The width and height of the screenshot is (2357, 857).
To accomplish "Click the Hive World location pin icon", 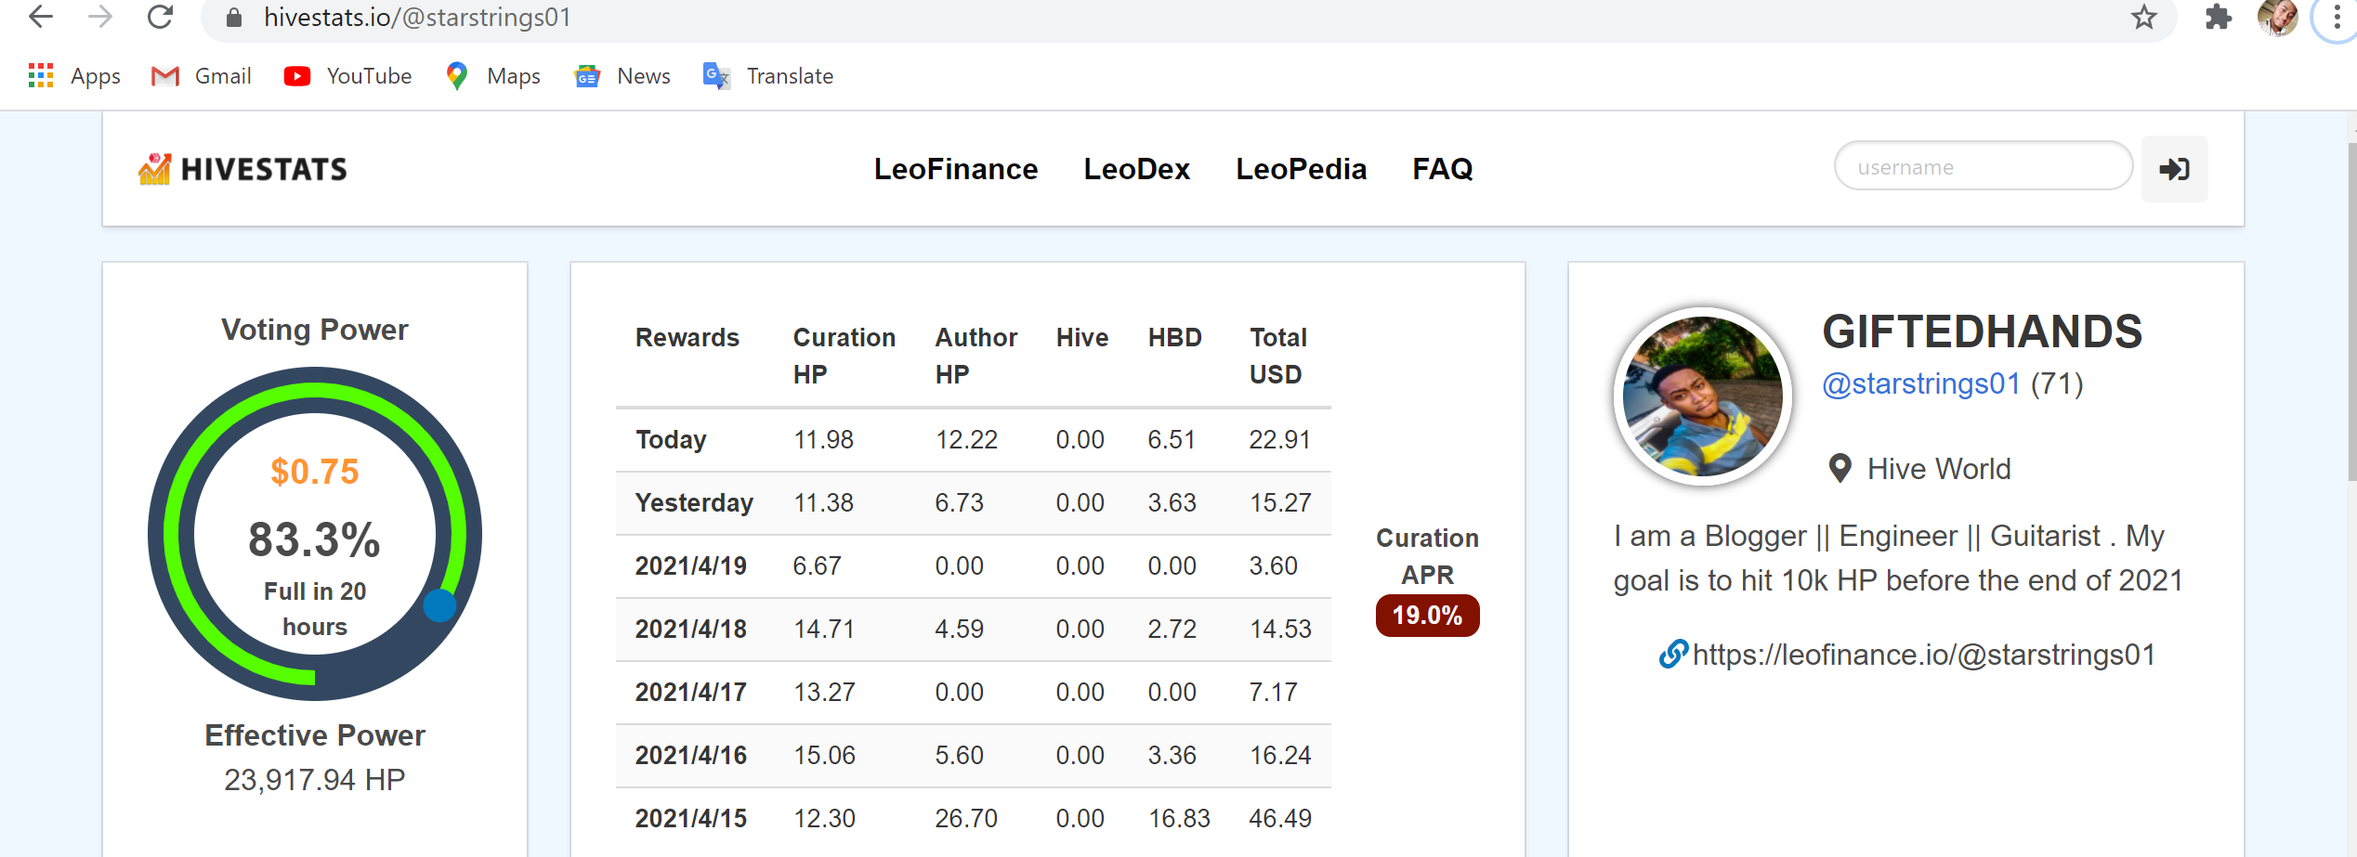I will click(1840, 469).
